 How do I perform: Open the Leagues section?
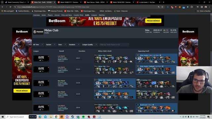tap(94, 15)
